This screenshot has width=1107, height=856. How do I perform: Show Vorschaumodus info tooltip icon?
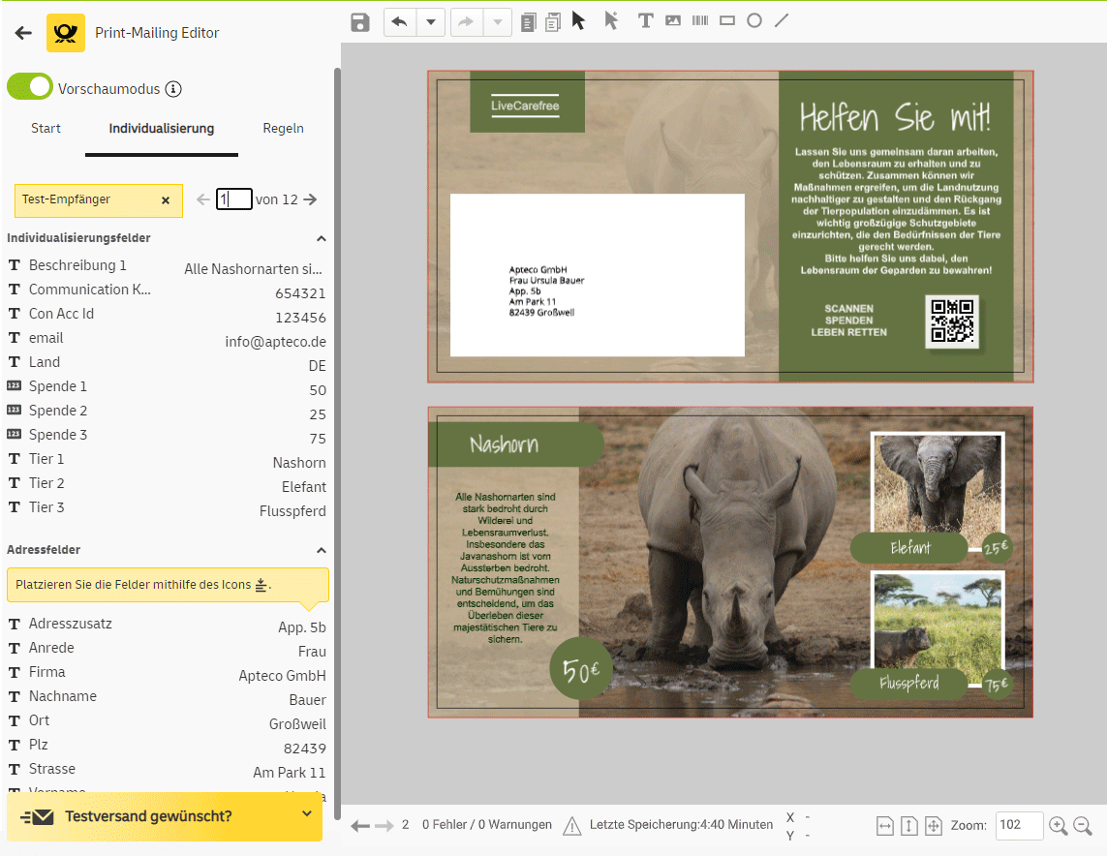pos(173,89)
